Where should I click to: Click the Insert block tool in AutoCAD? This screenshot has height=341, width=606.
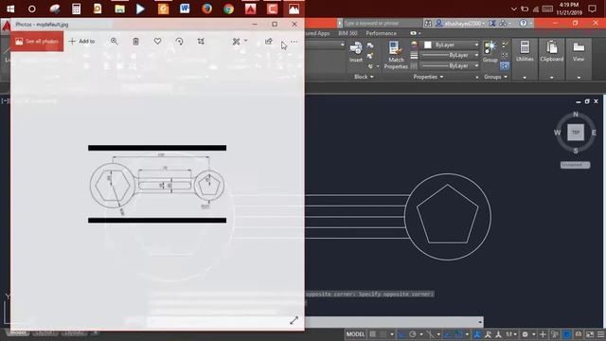tap(356, 53)
